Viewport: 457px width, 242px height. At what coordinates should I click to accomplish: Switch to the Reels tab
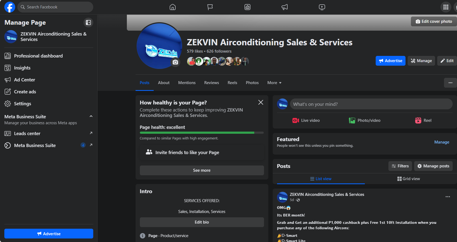click(x=232, y=83)
